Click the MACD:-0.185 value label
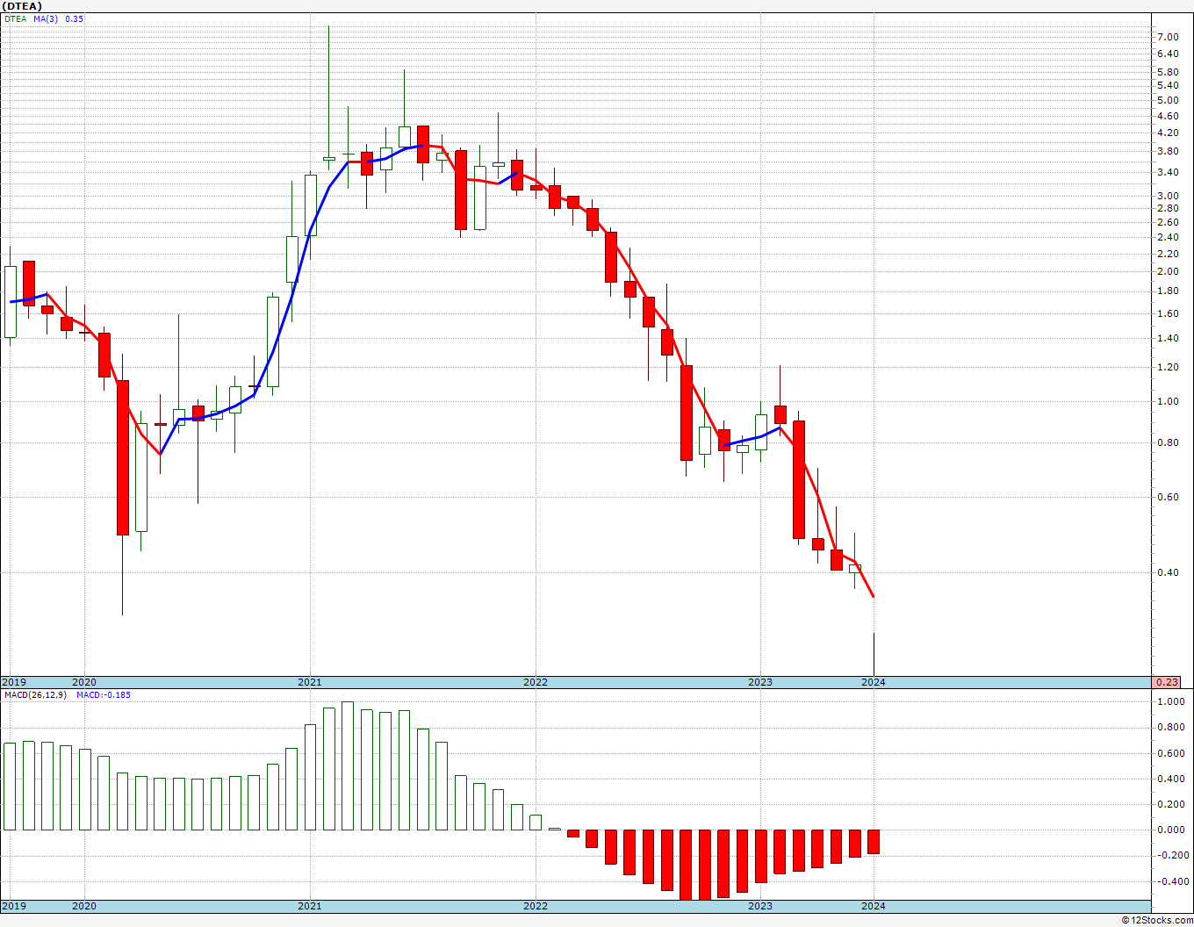 pos(104,694)
